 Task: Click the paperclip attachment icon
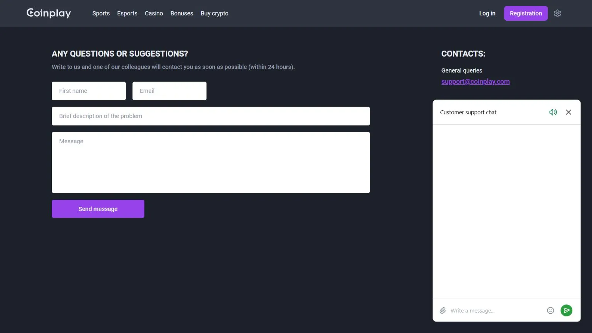pyautogui.click(x=443, y=310)
